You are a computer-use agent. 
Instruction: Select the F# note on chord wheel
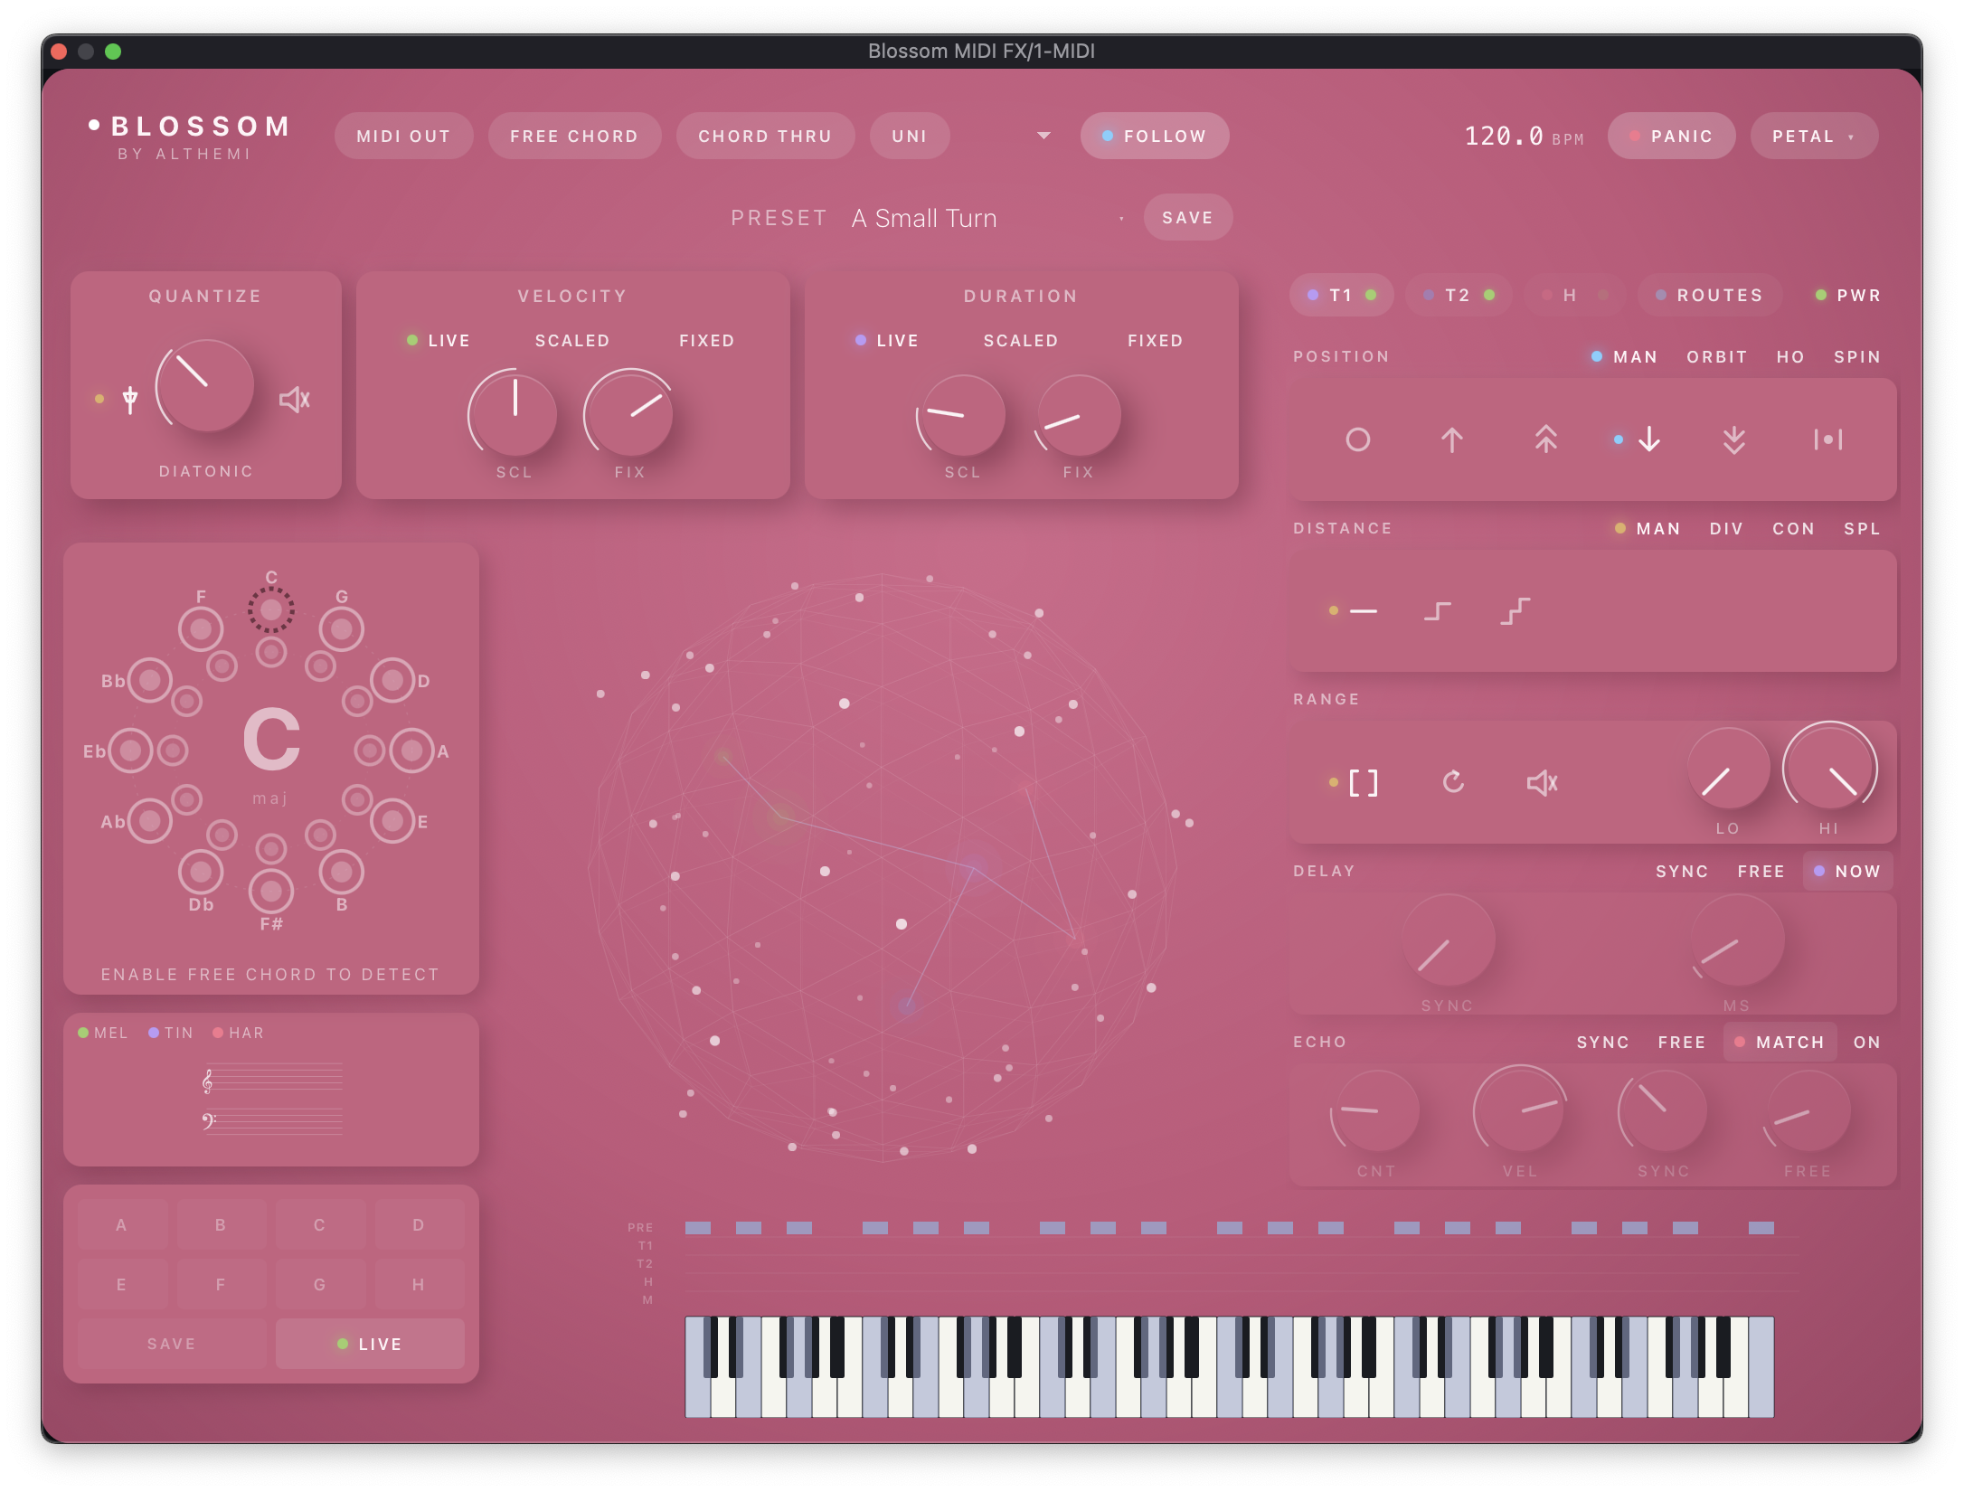271,892
